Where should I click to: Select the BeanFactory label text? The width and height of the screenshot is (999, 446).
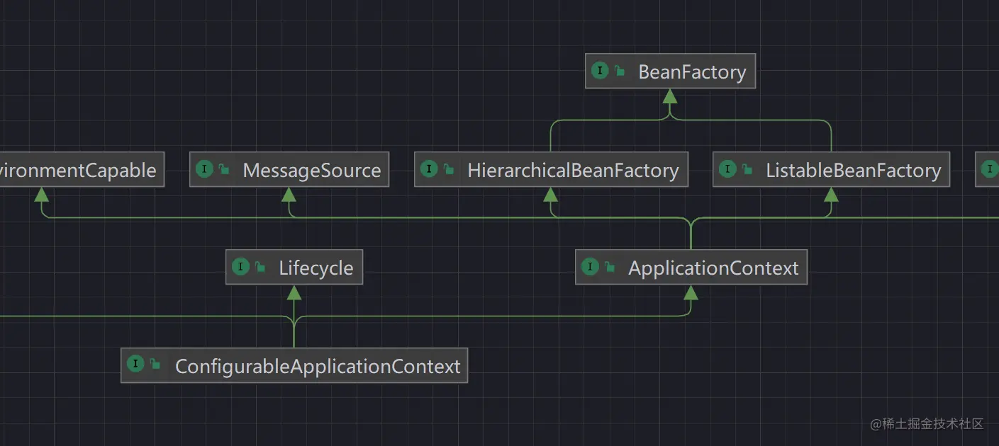pos(692,72)
